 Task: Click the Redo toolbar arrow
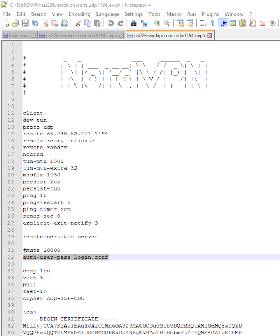point(121,23)
